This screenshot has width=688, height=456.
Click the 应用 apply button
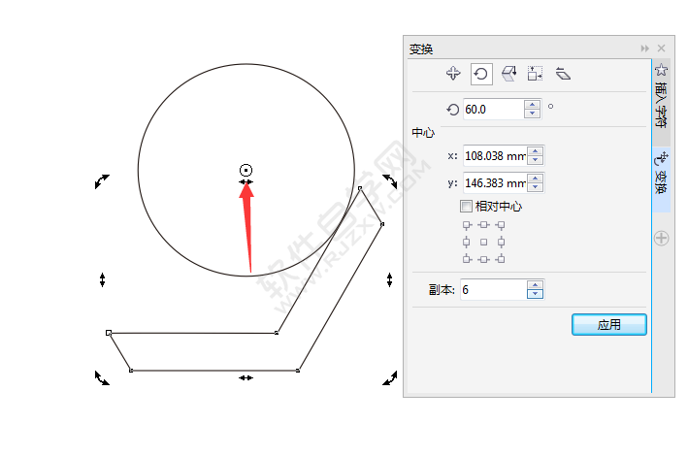[x=608, y=325]
